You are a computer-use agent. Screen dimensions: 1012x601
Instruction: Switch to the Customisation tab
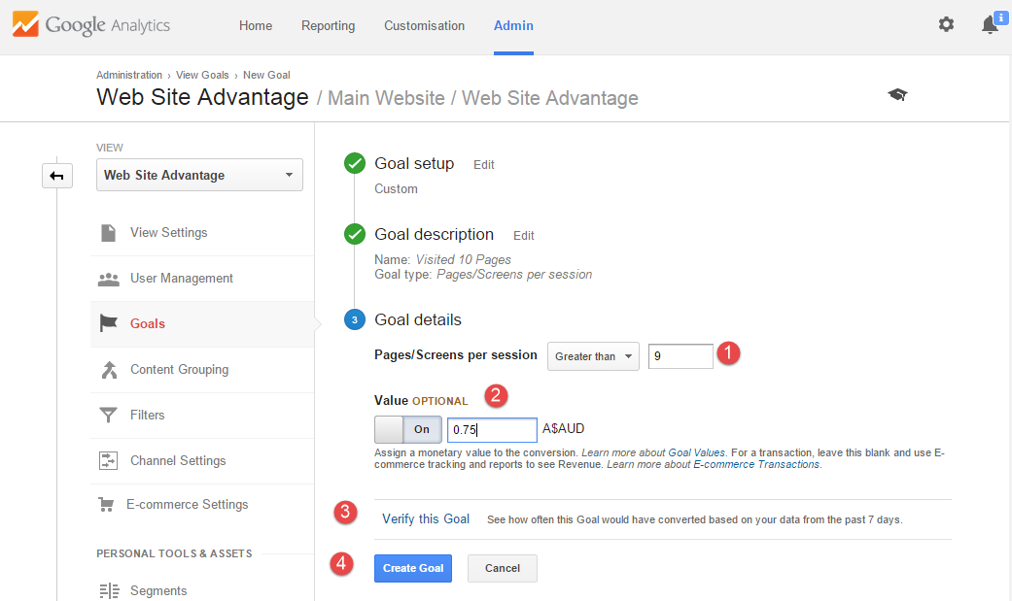coord(424,26)
